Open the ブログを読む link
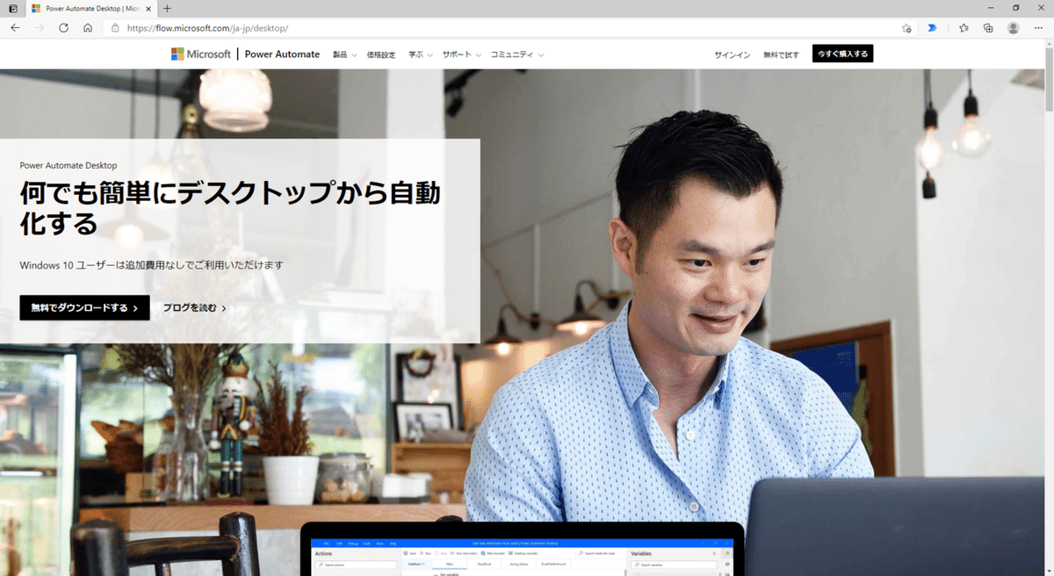 194,308
